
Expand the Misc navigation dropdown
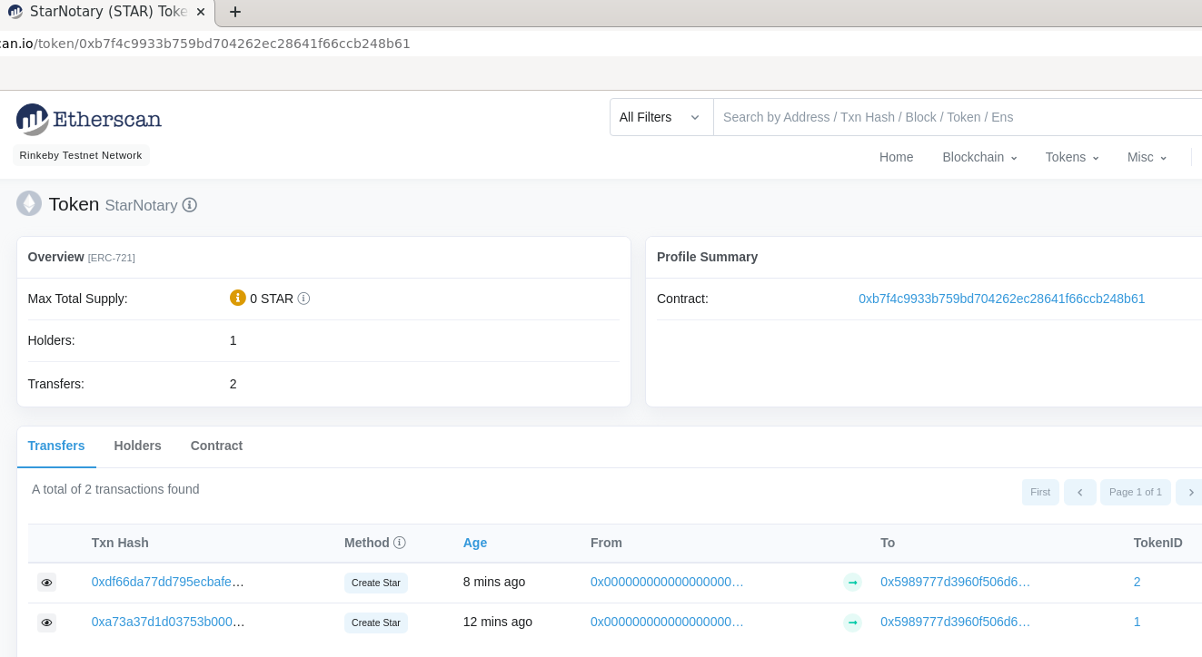coord(1146,157)
